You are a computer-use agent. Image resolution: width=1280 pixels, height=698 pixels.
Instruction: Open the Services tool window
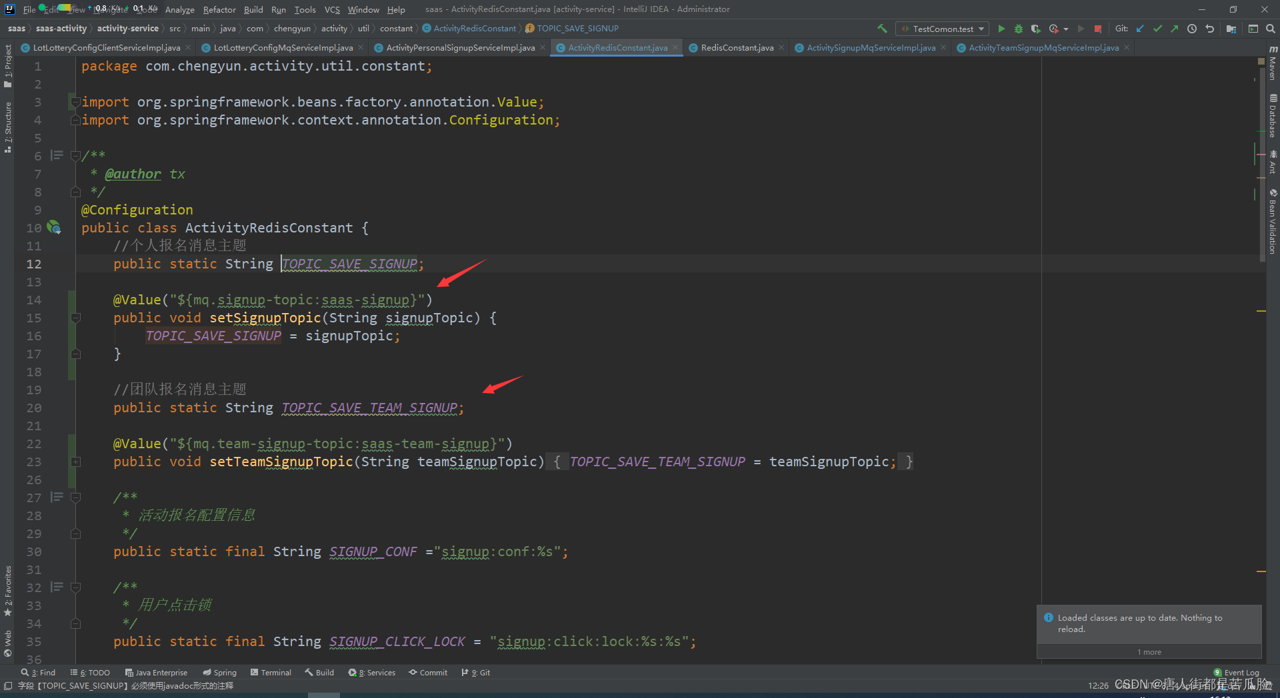(x=372, y=673)
